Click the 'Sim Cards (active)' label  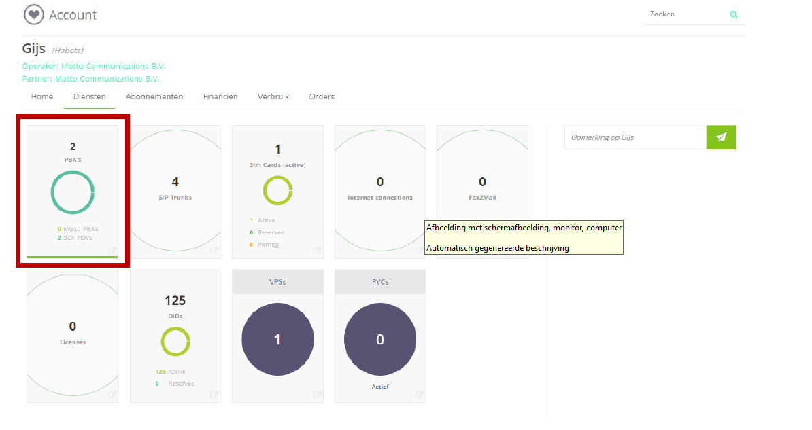point(277,165)
